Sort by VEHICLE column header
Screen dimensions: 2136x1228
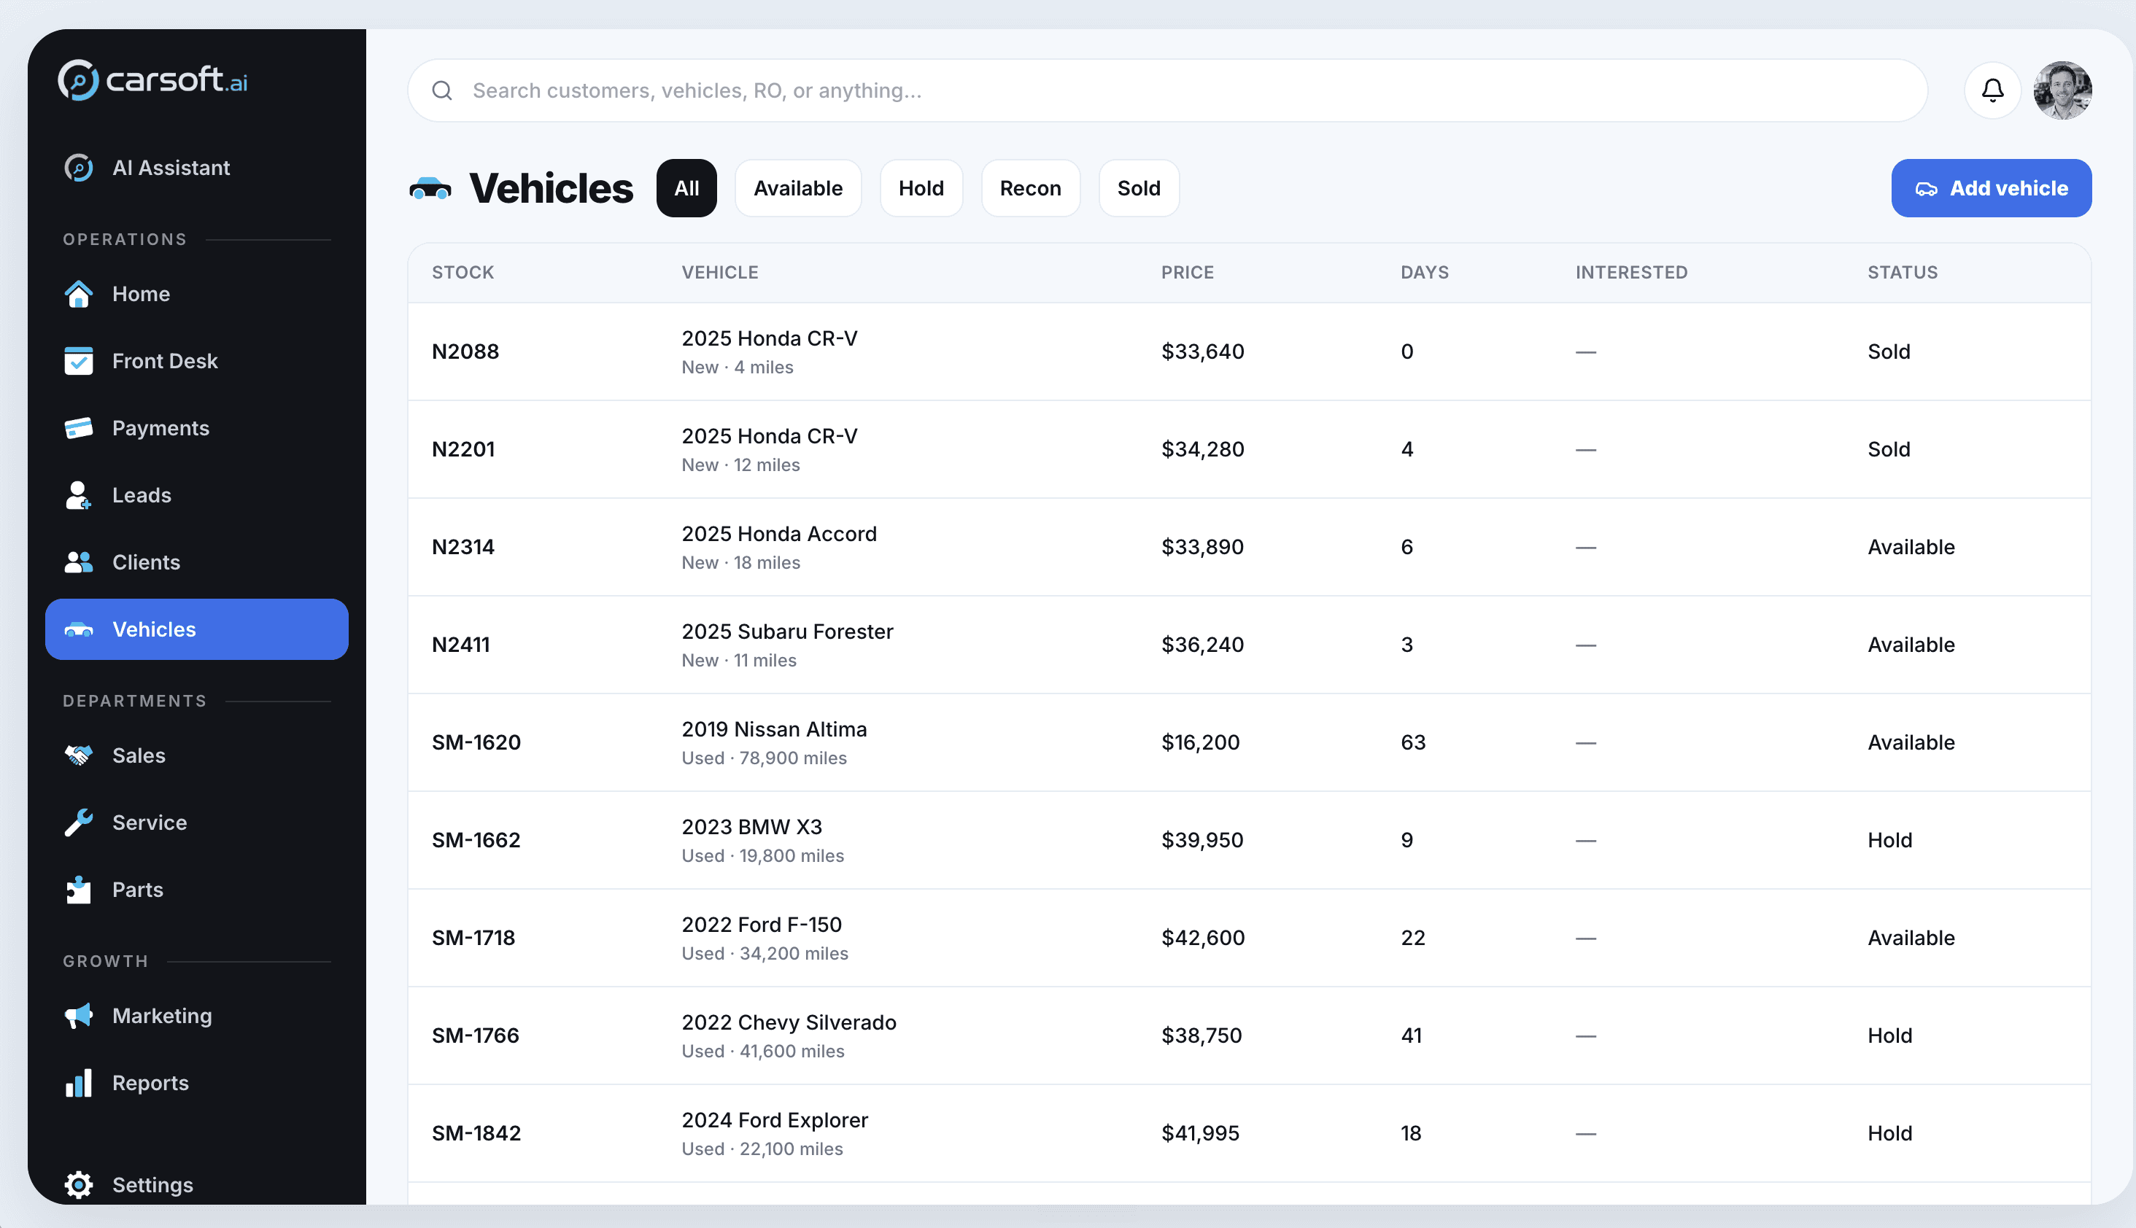[719, 273]
